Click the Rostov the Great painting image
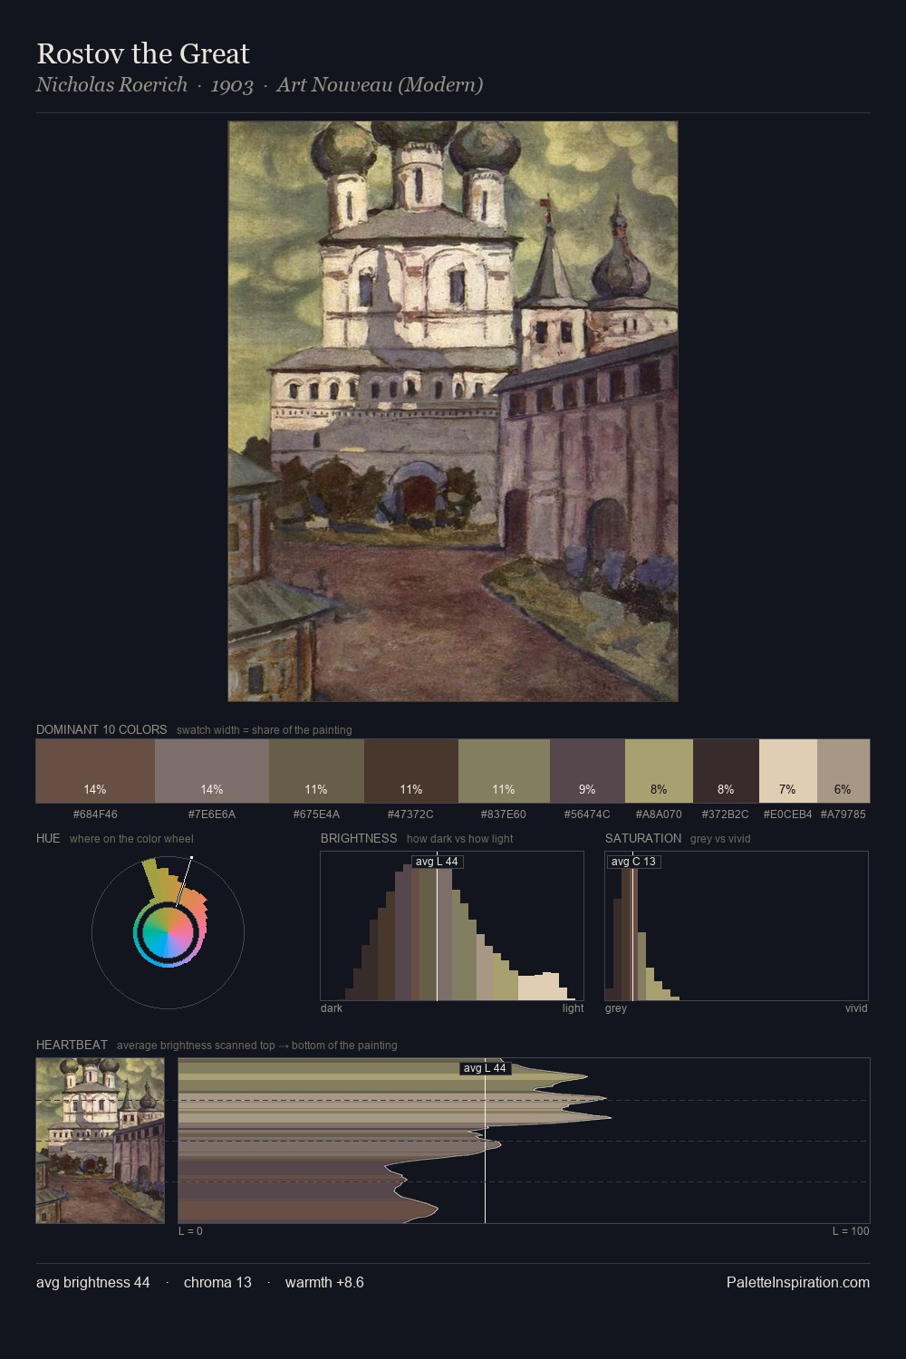This screenshot has height=1359, width=906. click(453, 411)
